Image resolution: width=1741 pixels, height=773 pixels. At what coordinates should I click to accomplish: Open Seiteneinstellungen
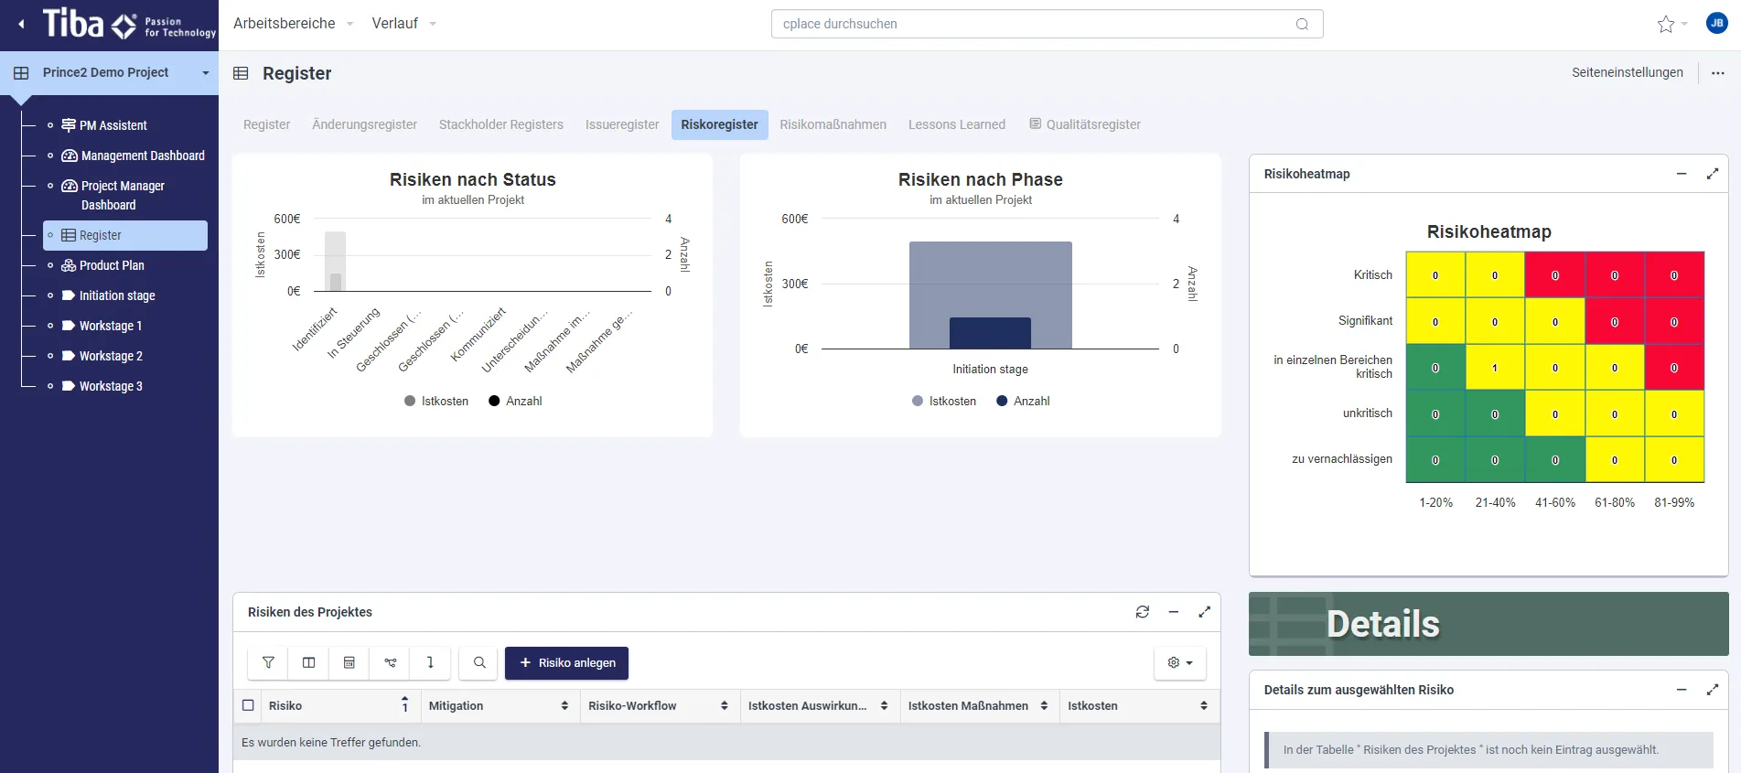1627,72
